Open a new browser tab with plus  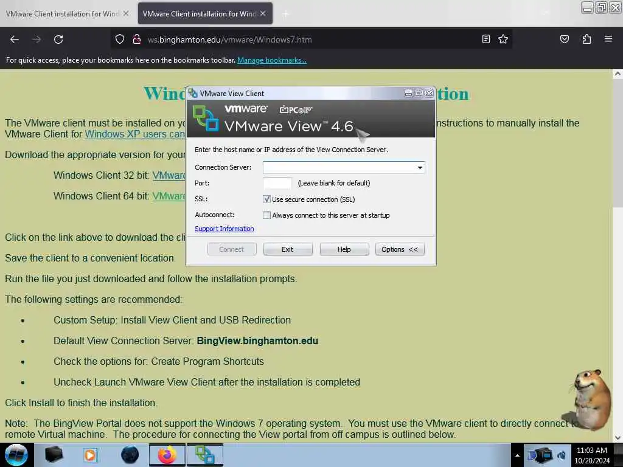pyautogui.click(x=285, y=14)
